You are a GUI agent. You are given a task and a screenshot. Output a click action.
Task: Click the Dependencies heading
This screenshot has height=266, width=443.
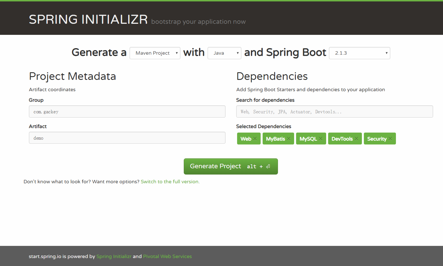click(272, 76)
